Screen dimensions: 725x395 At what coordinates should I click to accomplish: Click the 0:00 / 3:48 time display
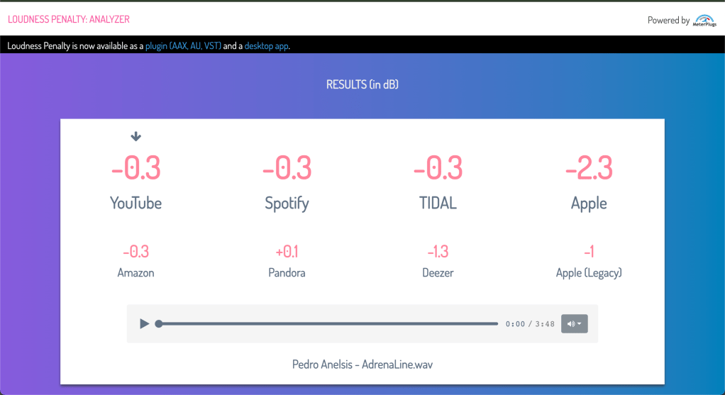click(x=530, y=324)
